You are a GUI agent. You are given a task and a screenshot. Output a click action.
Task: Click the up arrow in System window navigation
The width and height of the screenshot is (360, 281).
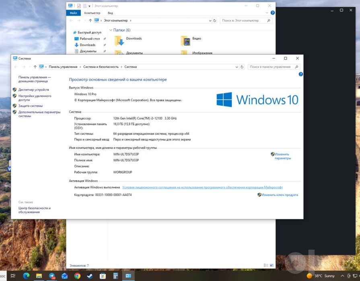[35, 67]
